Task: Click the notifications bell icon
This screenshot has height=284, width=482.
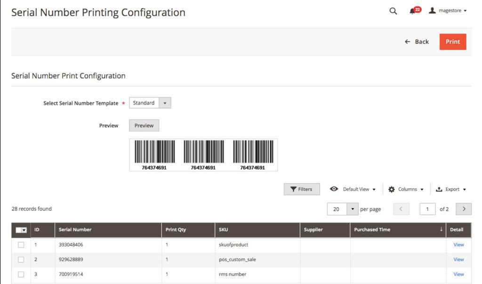Action: [411, 11]
